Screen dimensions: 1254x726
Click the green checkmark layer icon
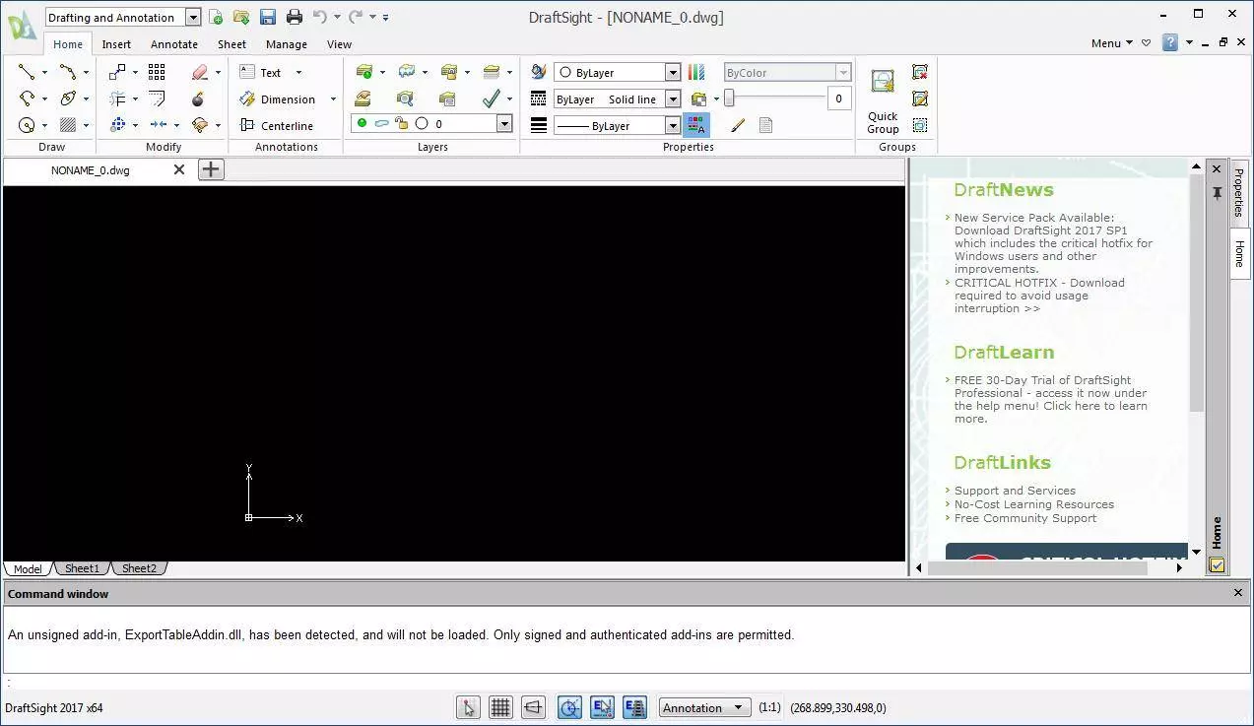point(492,99)
